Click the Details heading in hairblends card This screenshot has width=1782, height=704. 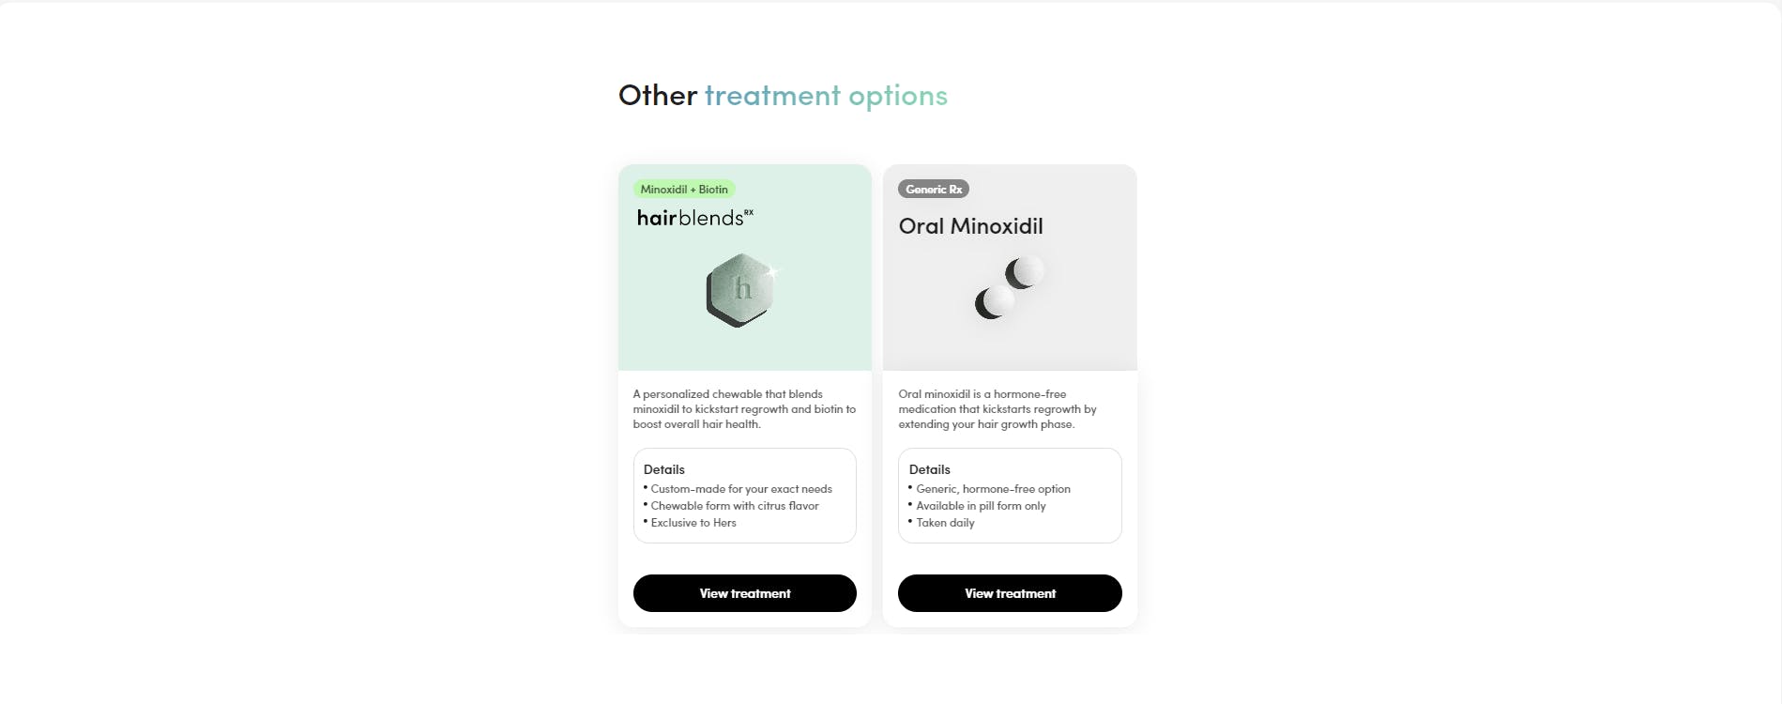pos(664,469)
